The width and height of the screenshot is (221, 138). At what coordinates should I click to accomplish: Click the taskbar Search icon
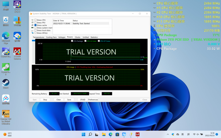[x=90, y=134]
